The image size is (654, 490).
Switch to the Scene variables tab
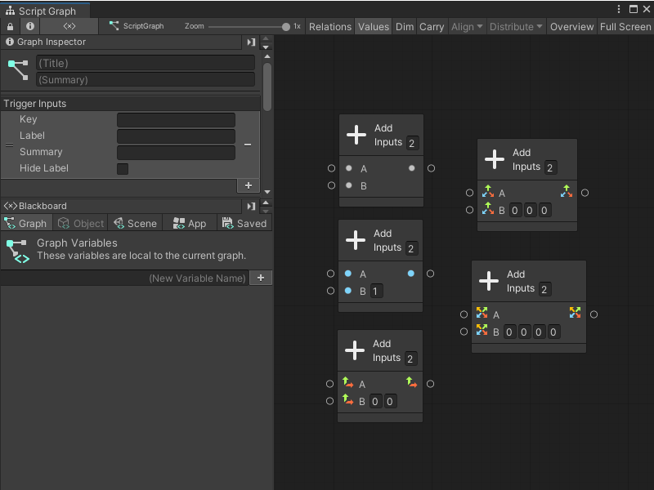coord(136,223)
